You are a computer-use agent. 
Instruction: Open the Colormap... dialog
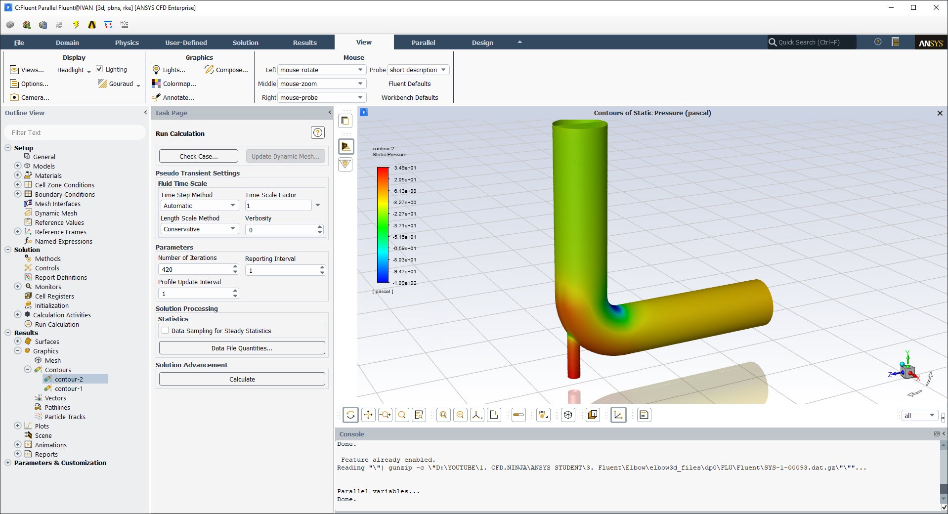click(174, 84)
